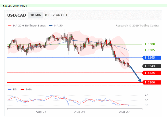
Task: Click the RSI 70 level label
Action: pos(146,95)
